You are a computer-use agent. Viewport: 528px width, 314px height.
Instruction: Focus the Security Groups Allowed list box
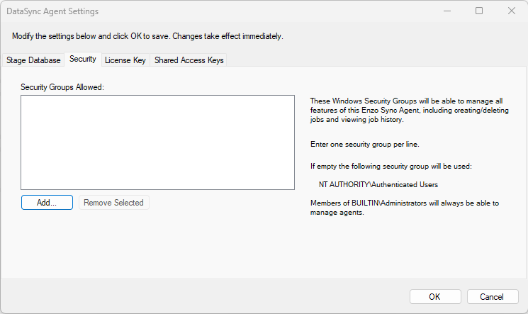tap(157, 142)
